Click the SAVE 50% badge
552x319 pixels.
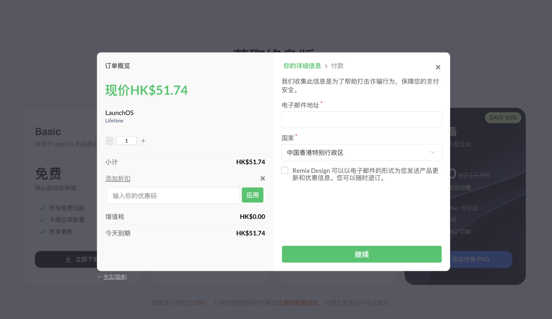click(x=503, y=118)
